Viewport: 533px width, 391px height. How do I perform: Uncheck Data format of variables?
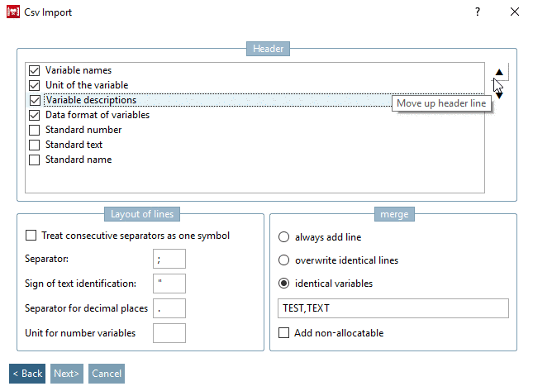pos(35,115)
